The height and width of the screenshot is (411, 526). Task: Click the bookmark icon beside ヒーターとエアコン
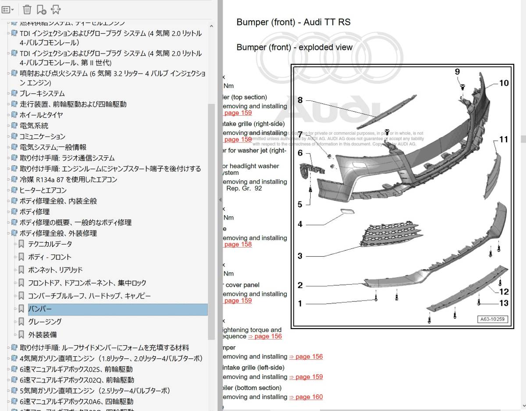14,190
